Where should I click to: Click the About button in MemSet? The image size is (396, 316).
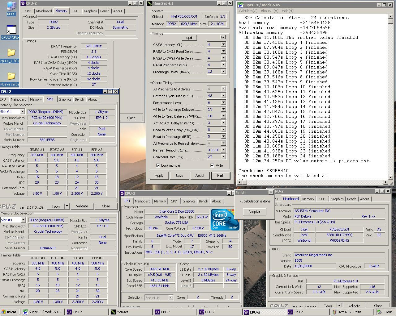[200, 176]
